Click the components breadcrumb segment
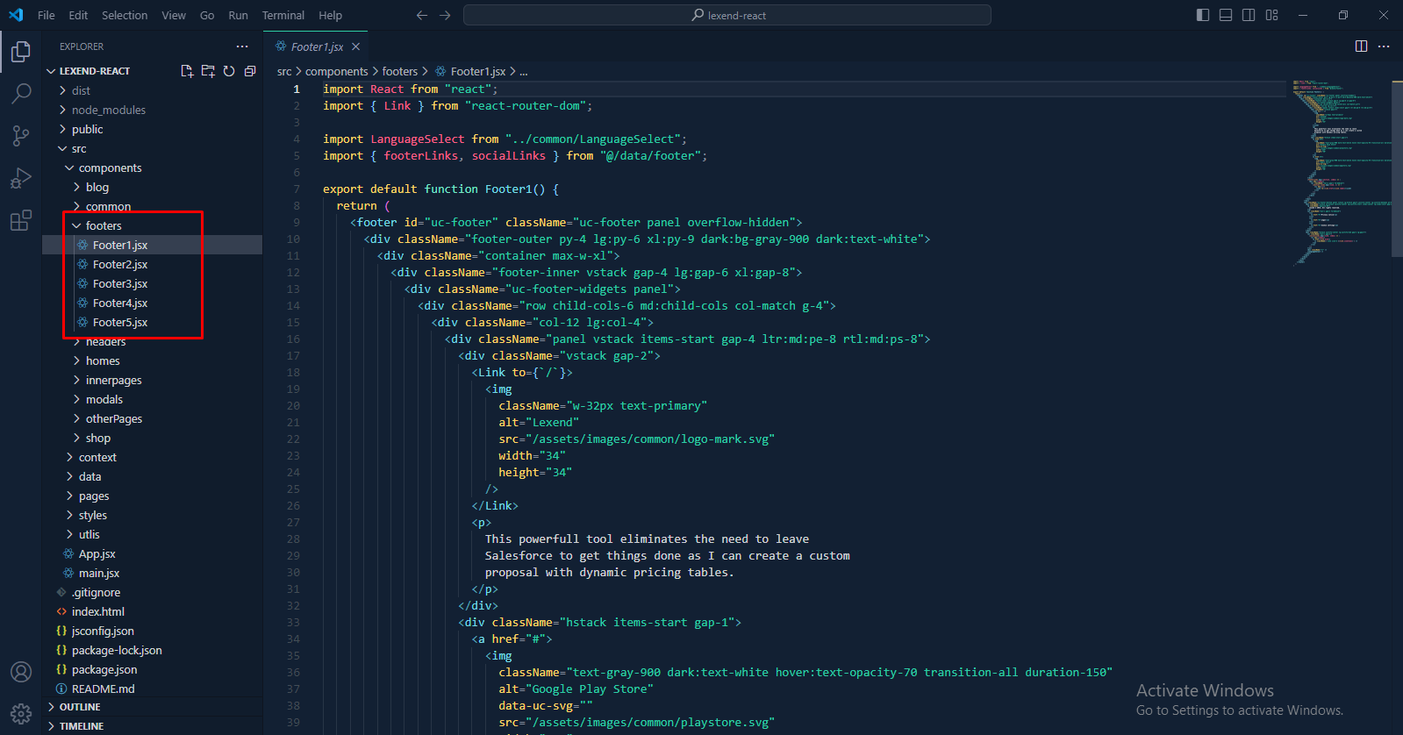 (x=336, y=71)
